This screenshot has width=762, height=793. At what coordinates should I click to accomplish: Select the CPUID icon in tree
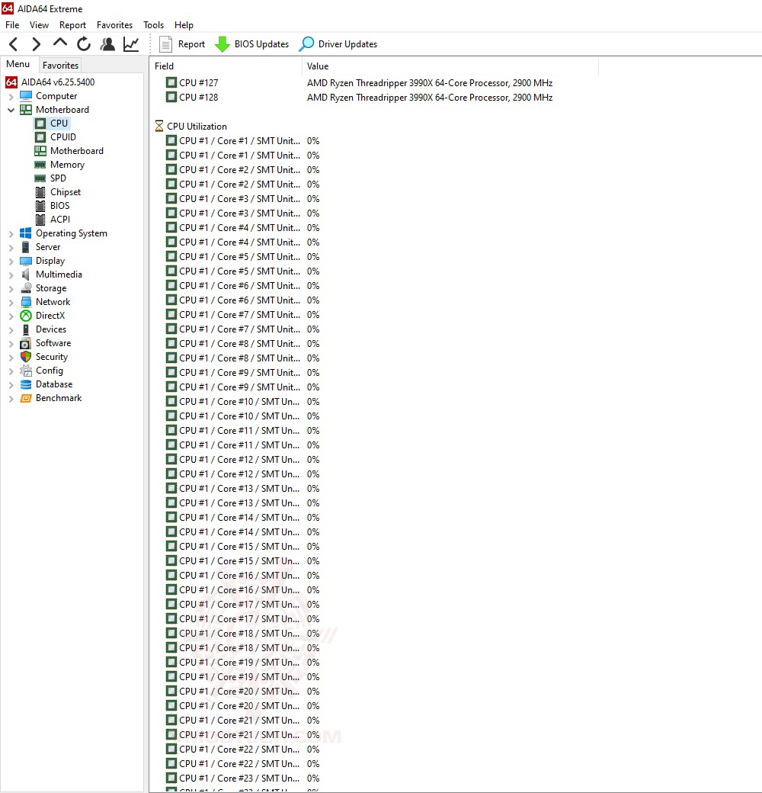click(40, 137)
